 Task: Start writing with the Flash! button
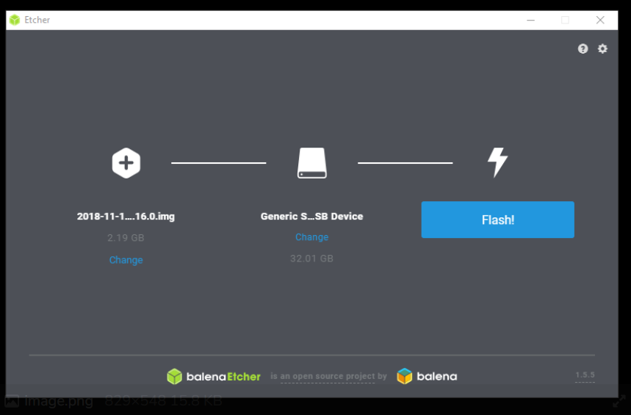pyautogui.click(x=498, y=220)
